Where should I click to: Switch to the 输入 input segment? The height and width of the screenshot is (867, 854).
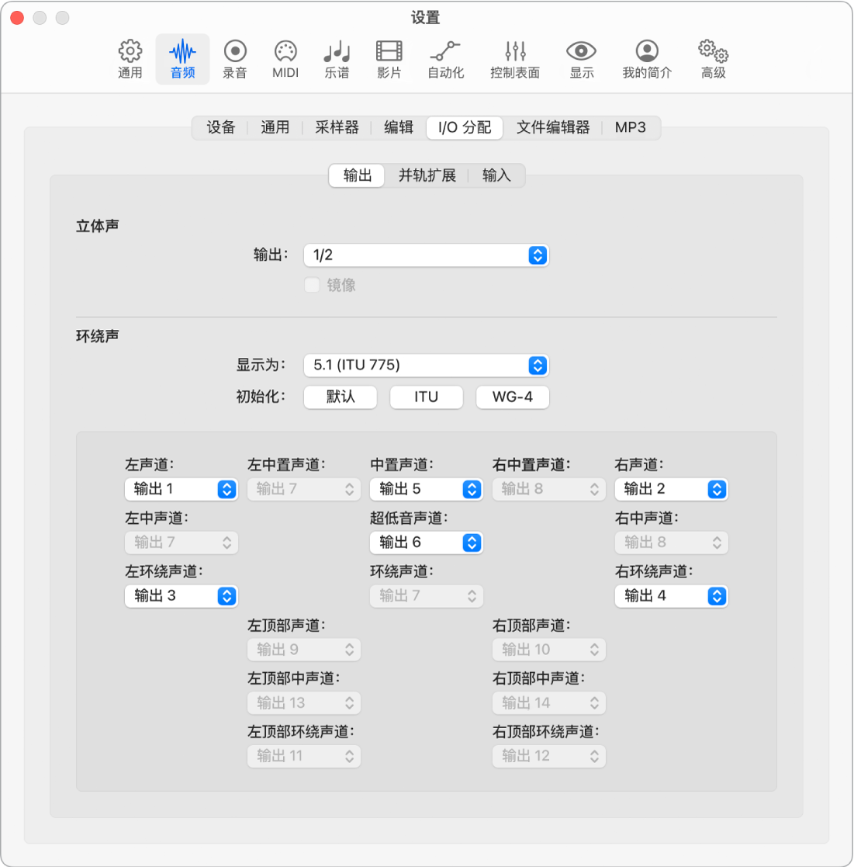496,176
